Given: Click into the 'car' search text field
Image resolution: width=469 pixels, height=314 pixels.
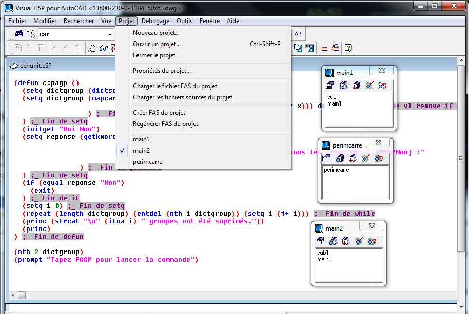Looking at the screenshot, I should [72, 34].
